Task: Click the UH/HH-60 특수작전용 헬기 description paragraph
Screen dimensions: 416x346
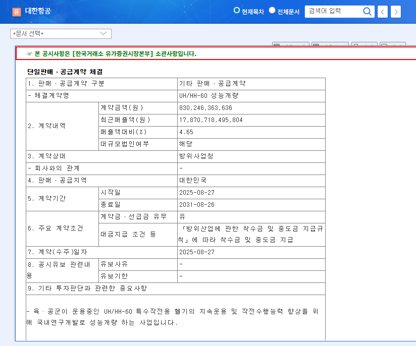Action: point(173,317)
